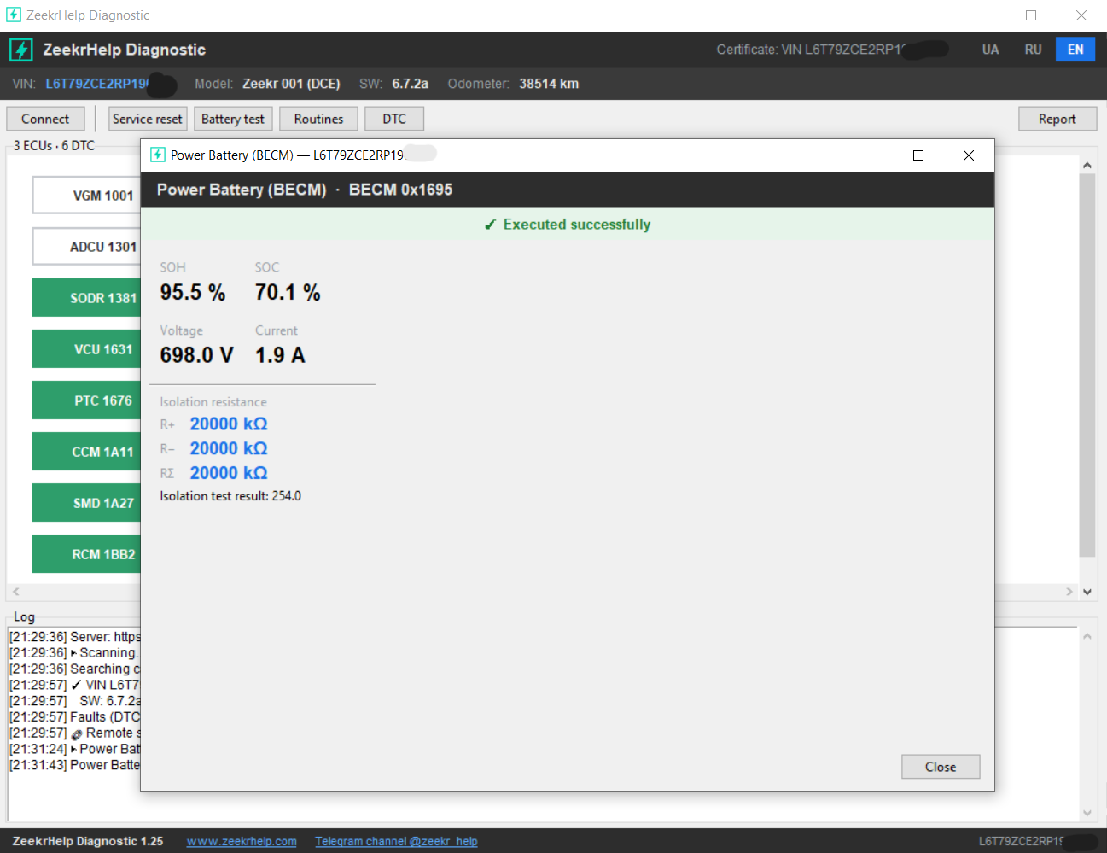Start the Battery test
This screenshot has height=853, width=1107.
233,119
